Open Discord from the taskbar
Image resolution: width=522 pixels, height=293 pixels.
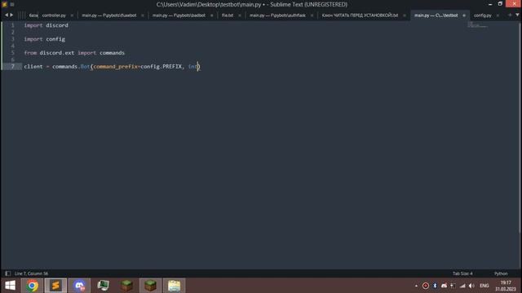(79, 286)
